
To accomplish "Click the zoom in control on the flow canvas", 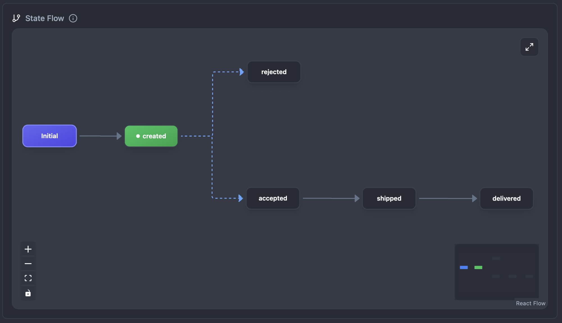I will pyautogui.click(x=28, y=249).
